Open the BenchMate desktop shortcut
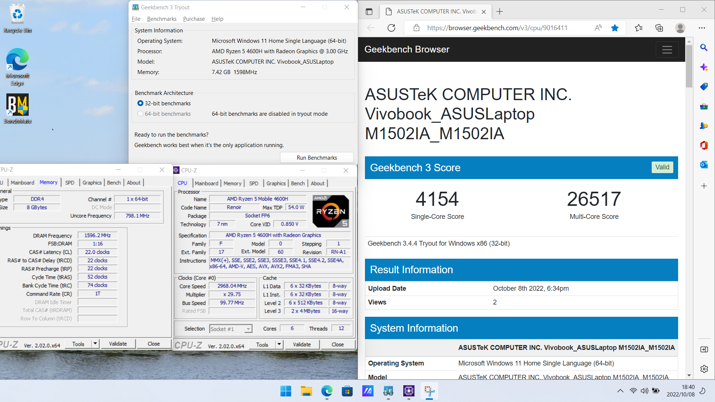 coord(18,109)
